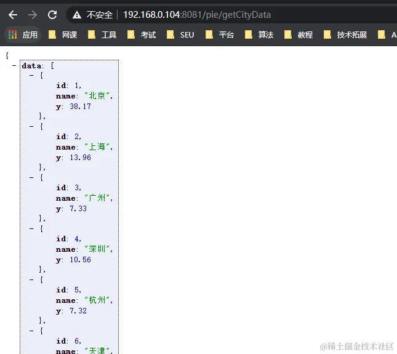Click the data key label
The height and width of the screenshot is (354, 397).
[31, 66]
